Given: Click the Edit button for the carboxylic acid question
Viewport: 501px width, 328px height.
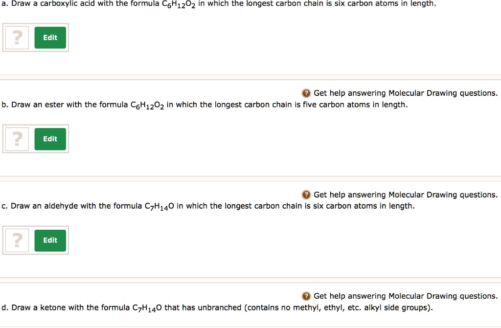Looking at the screenshot, I should tap(50, 37).
